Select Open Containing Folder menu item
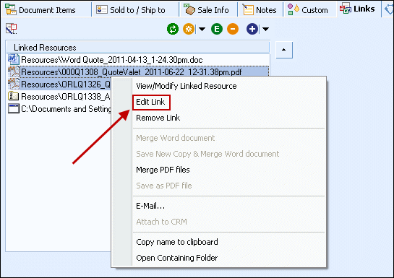The width and height of the screenshot is (394, 278). [177, 258]
